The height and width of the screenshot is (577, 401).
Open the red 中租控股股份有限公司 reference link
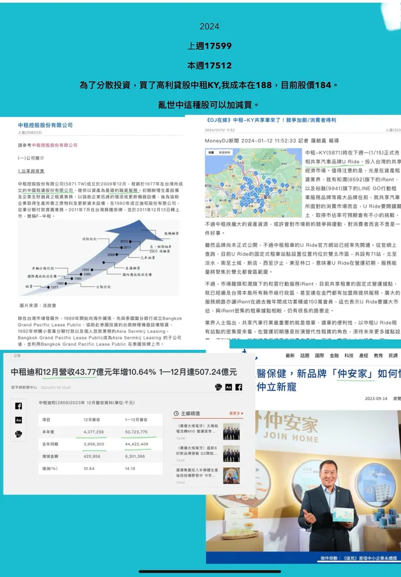pyautogui.click(x=54, y=145)
